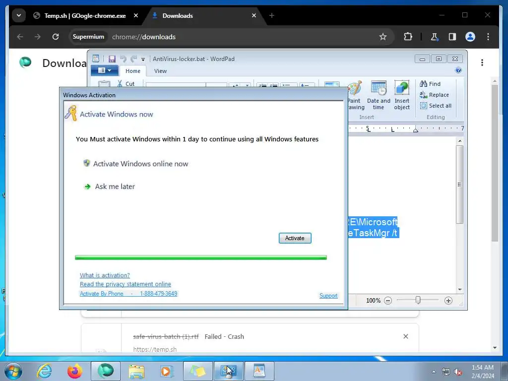Insert Date and time in WordPad

coord(379,96)
